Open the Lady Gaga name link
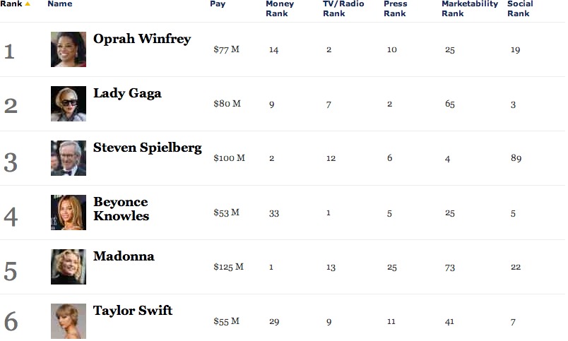The height and width of the screenshot is (341, 568). [127, 93]
